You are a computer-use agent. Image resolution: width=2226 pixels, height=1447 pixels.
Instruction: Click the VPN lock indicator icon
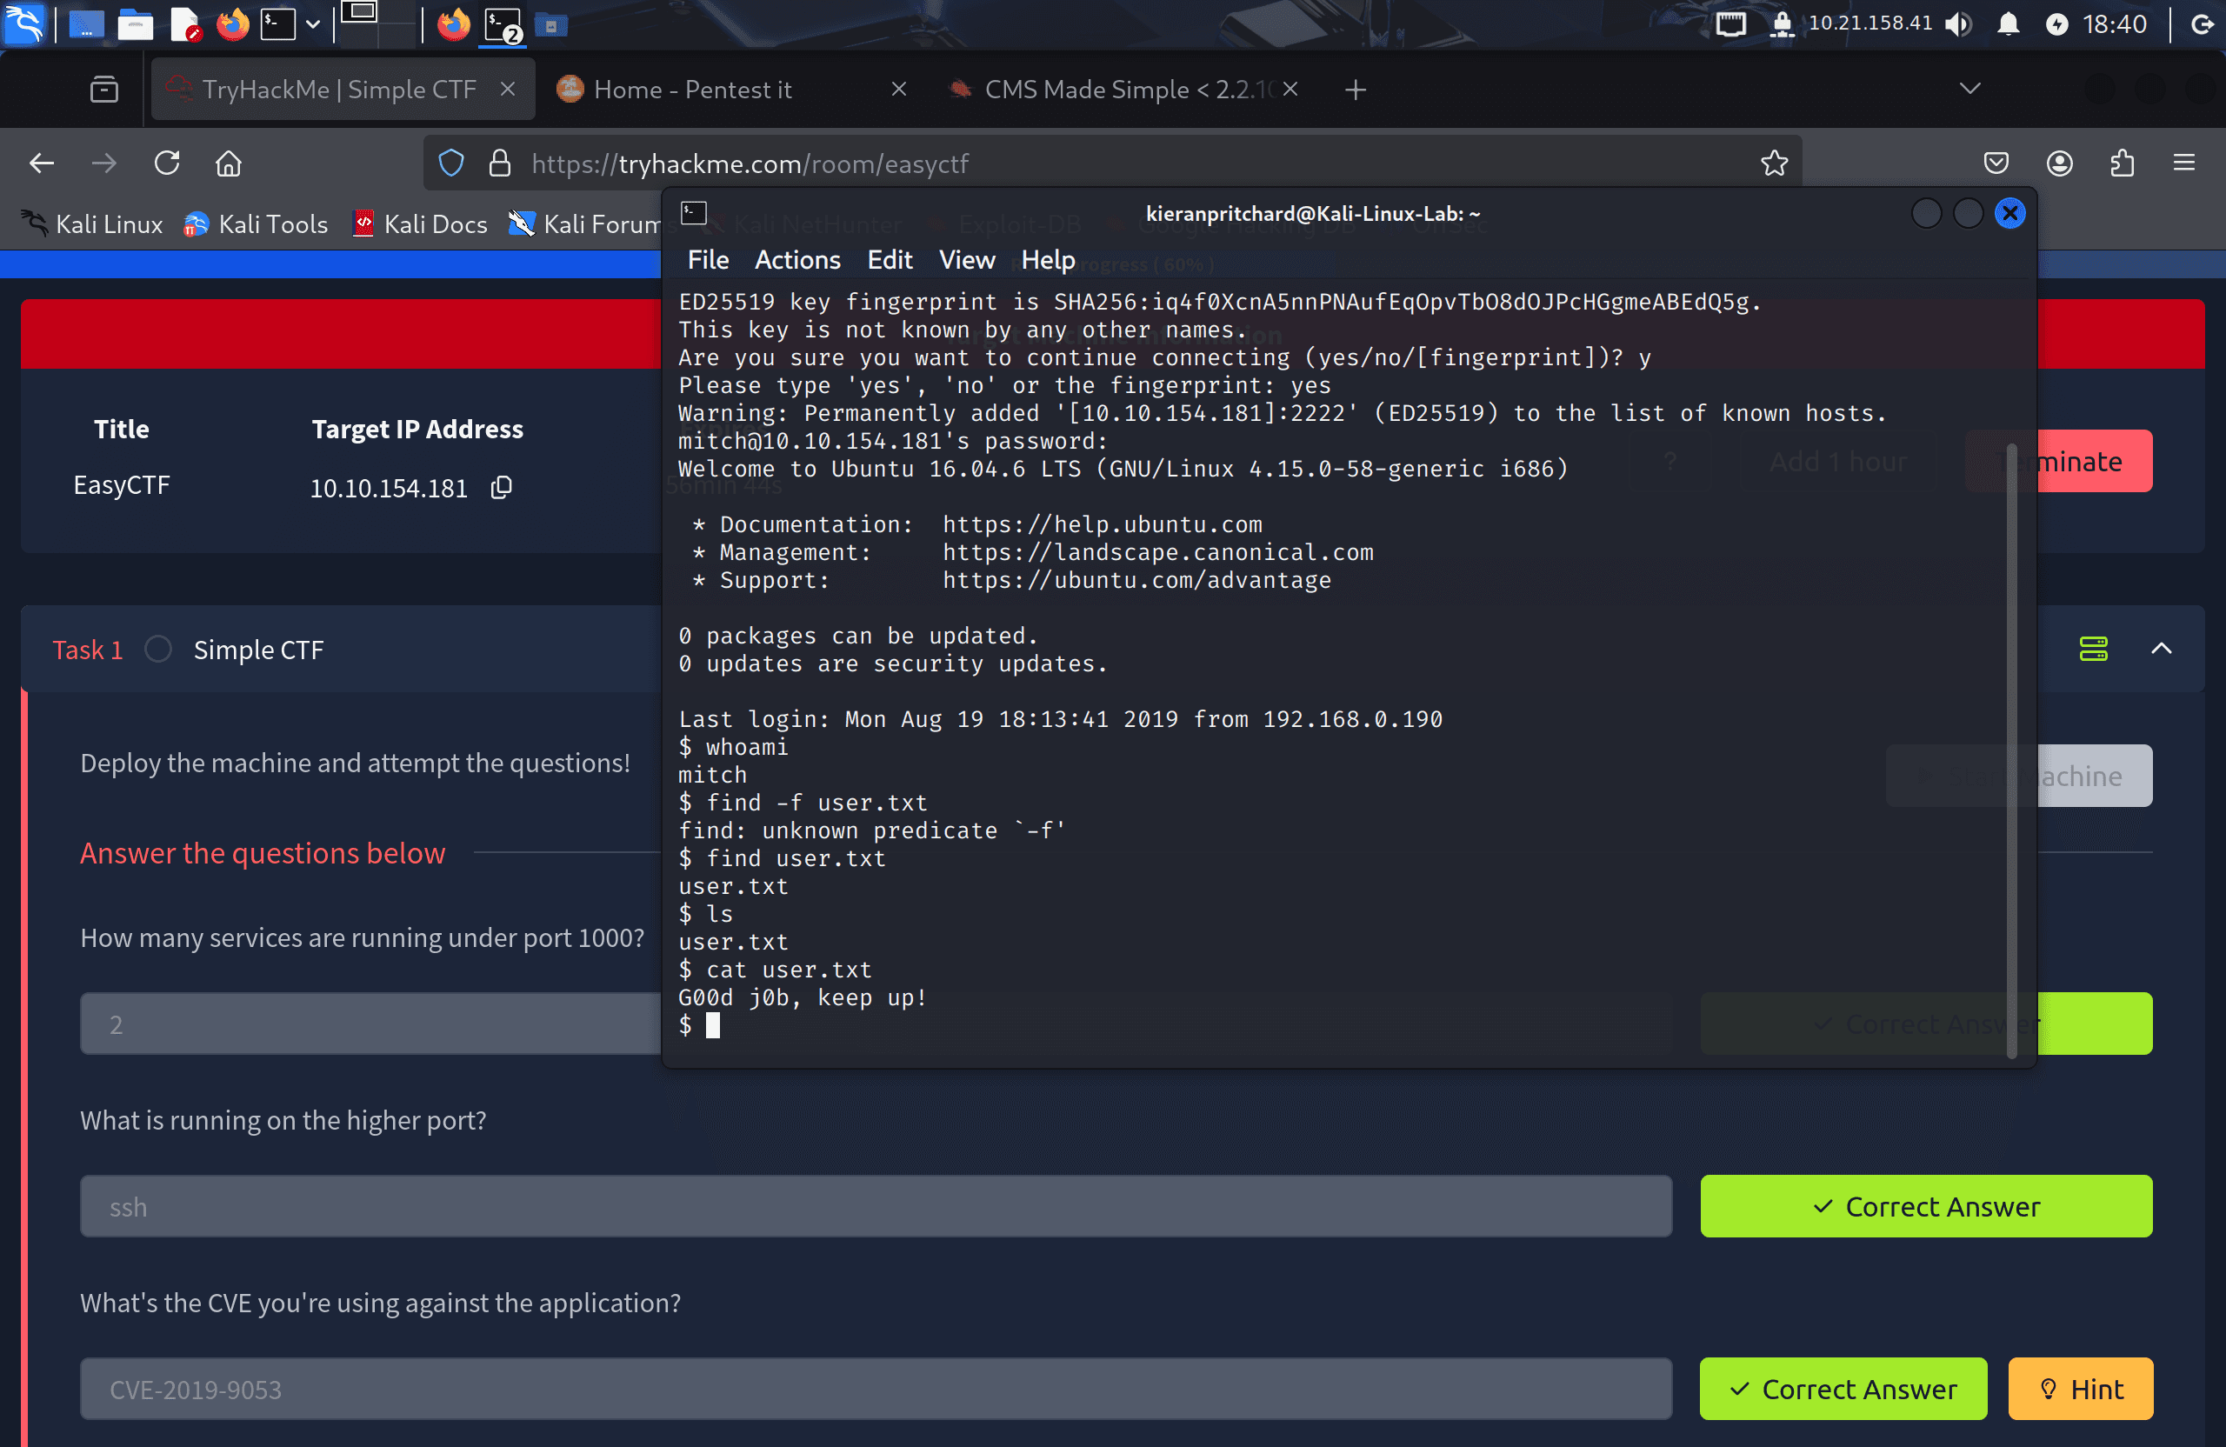1782,24
